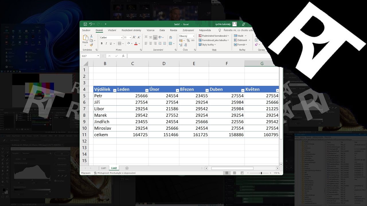Click the Percent Style icon
The height and width of the screenshot is (206, 367).
pos(188,40)
